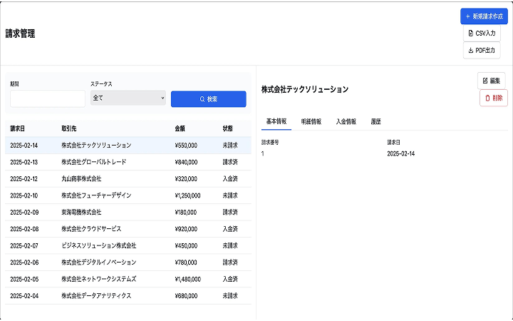Select row ビジネスソリューション株式会社
Screen dimensions: 513x321
[x=128, y=245]
